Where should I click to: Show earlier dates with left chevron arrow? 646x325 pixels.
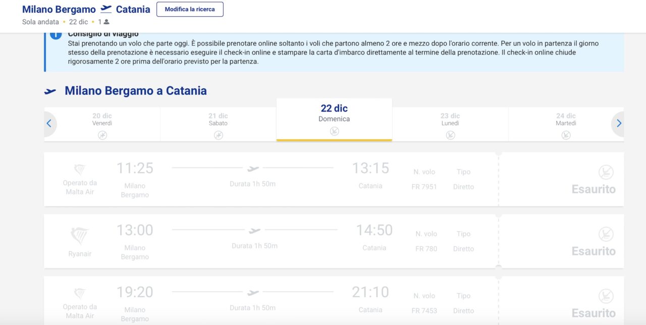[x=49, y=124]
